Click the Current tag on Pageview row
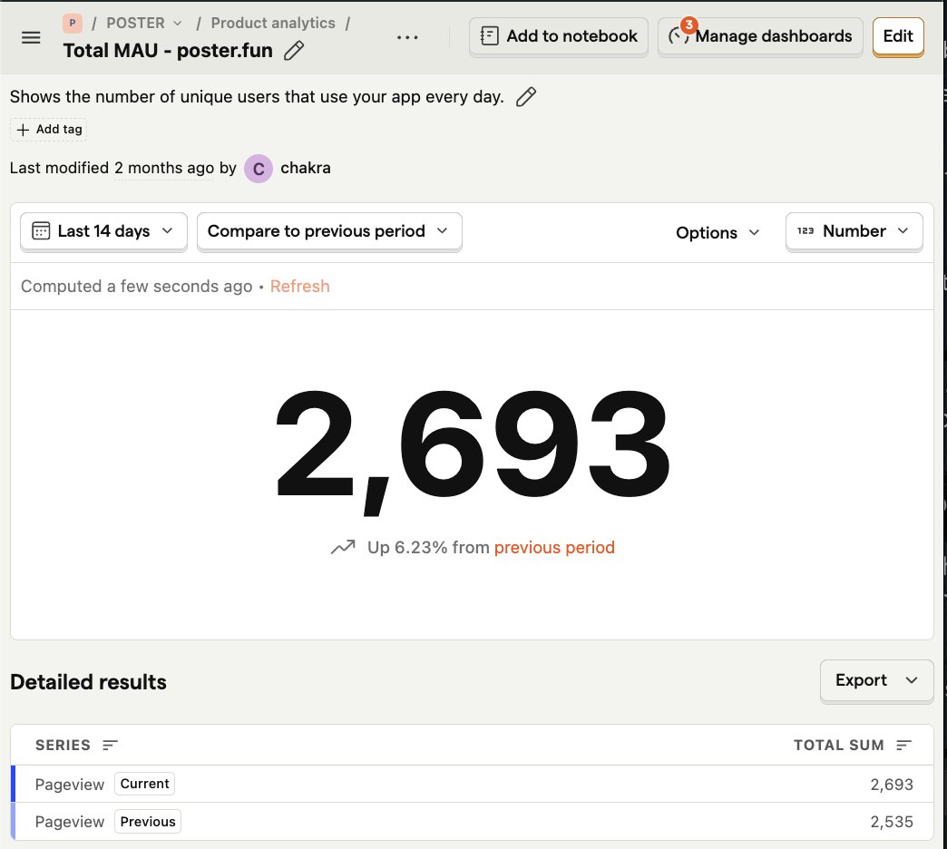This screenshot has height=849, width=947. pos(145,784)
